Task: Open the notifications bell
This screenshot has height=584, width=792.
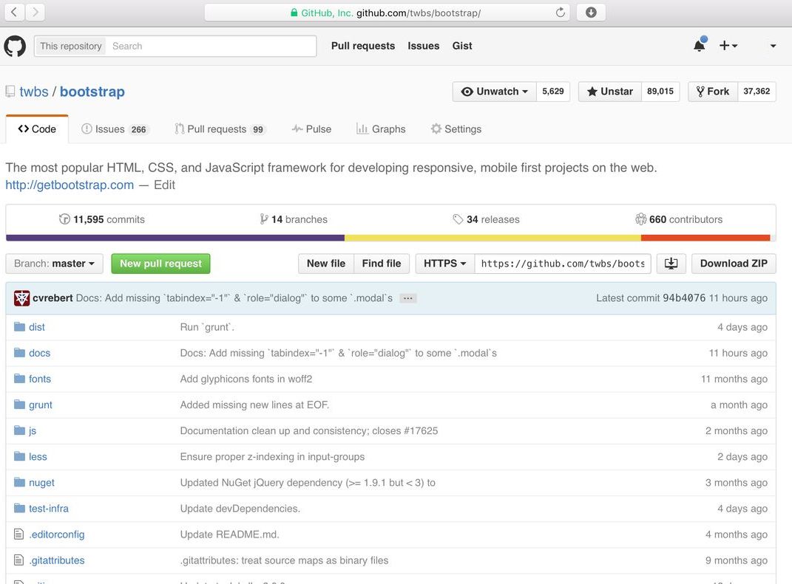Action: 699,46
